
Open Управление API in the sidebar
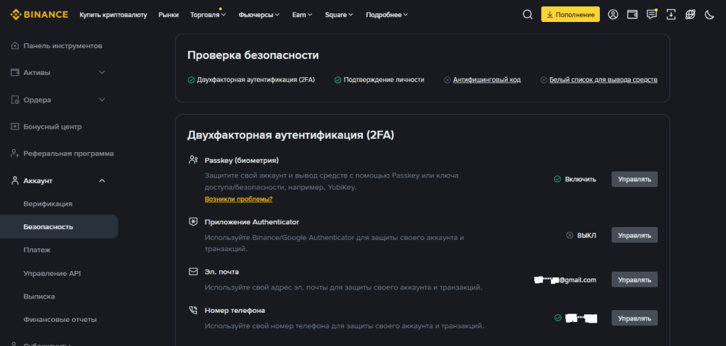point(52,273)
